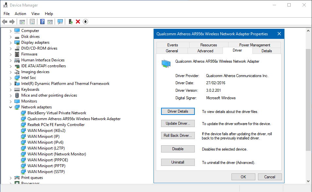Viewport: 312px width, 192px height.
Task: Open the File menu
Action: click(7, 13)
